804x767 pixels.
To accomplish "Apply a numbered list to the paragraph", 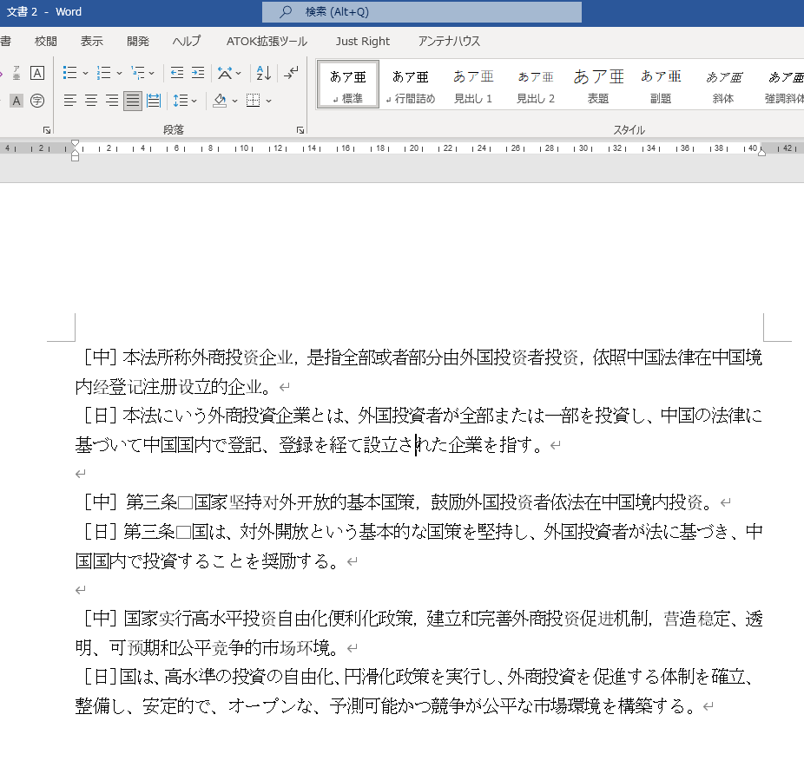I will pyautogui.click(x=103, y=73).
